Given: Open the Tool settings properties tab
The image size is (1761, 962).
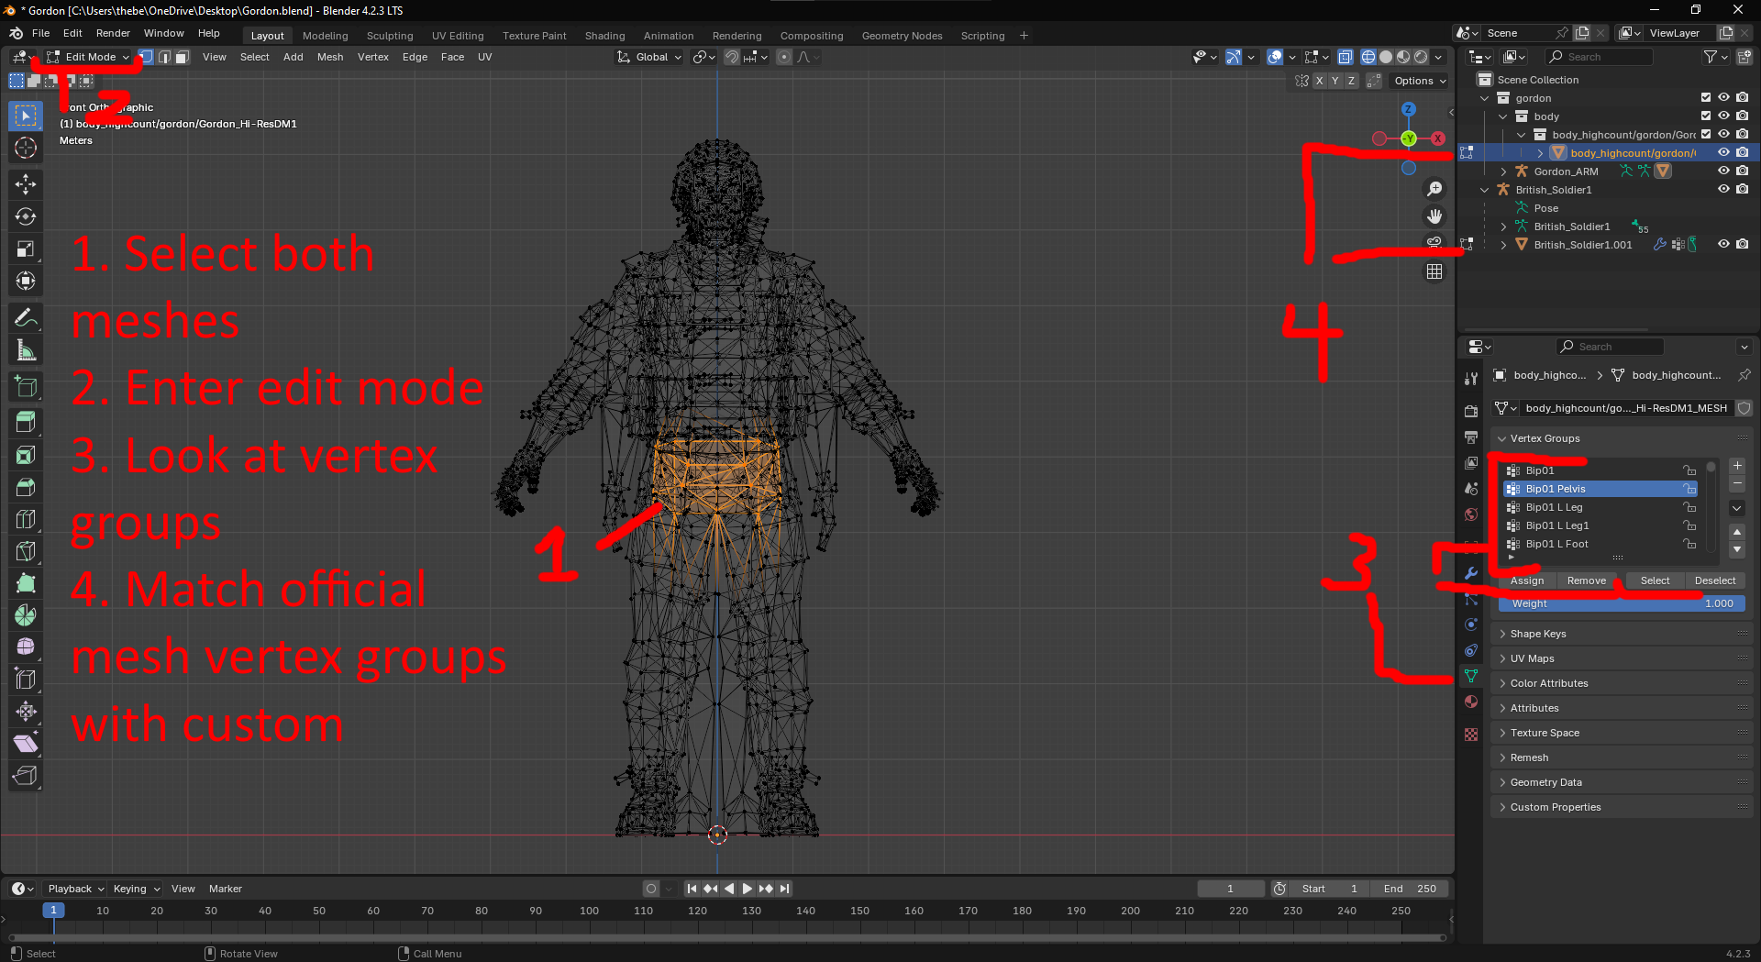Looking at the screenshot, I should coord(1471,378).
